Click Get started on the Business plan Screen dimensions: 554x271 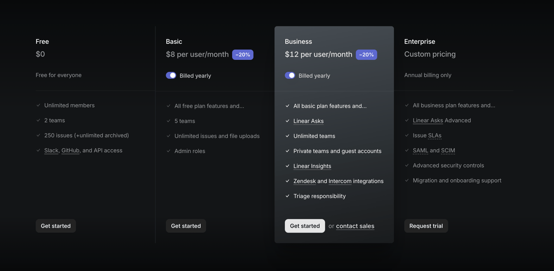pyautogui.click(x=305, y=226)
